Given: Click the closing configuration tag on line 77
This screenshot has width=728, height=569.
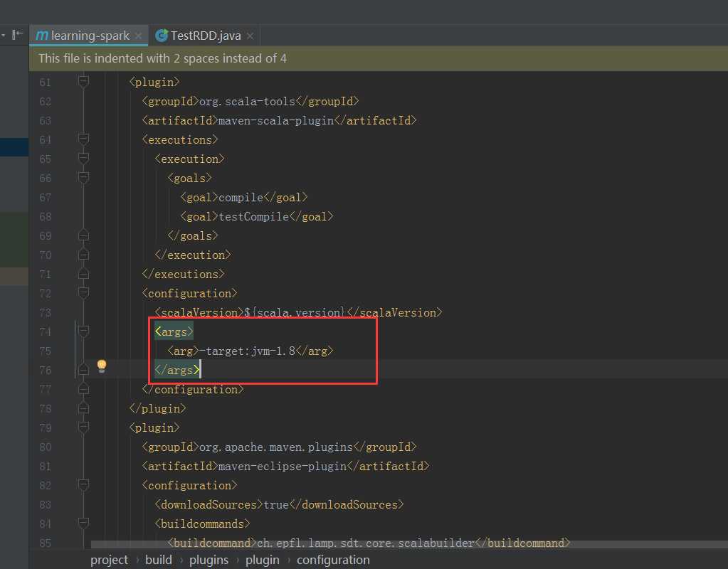Looking at the screenshot, I should (x=193, y=389).
